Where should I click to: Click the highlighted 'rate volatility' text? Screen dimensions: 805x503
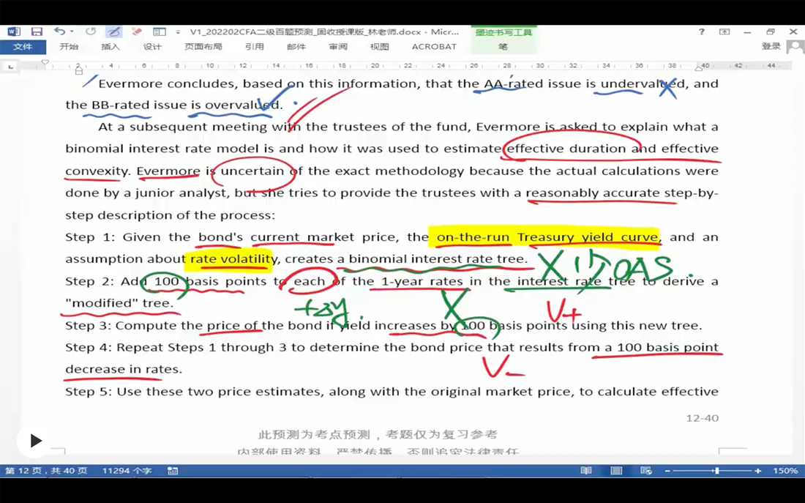pos(234,259)
